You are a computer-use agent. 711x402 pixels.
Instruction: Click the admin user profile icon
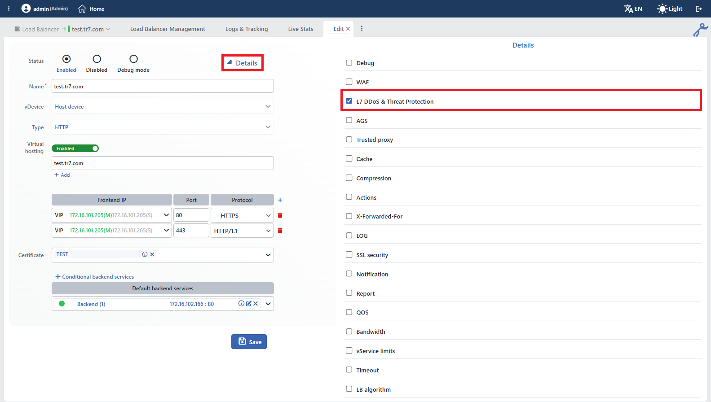point(26,9)
